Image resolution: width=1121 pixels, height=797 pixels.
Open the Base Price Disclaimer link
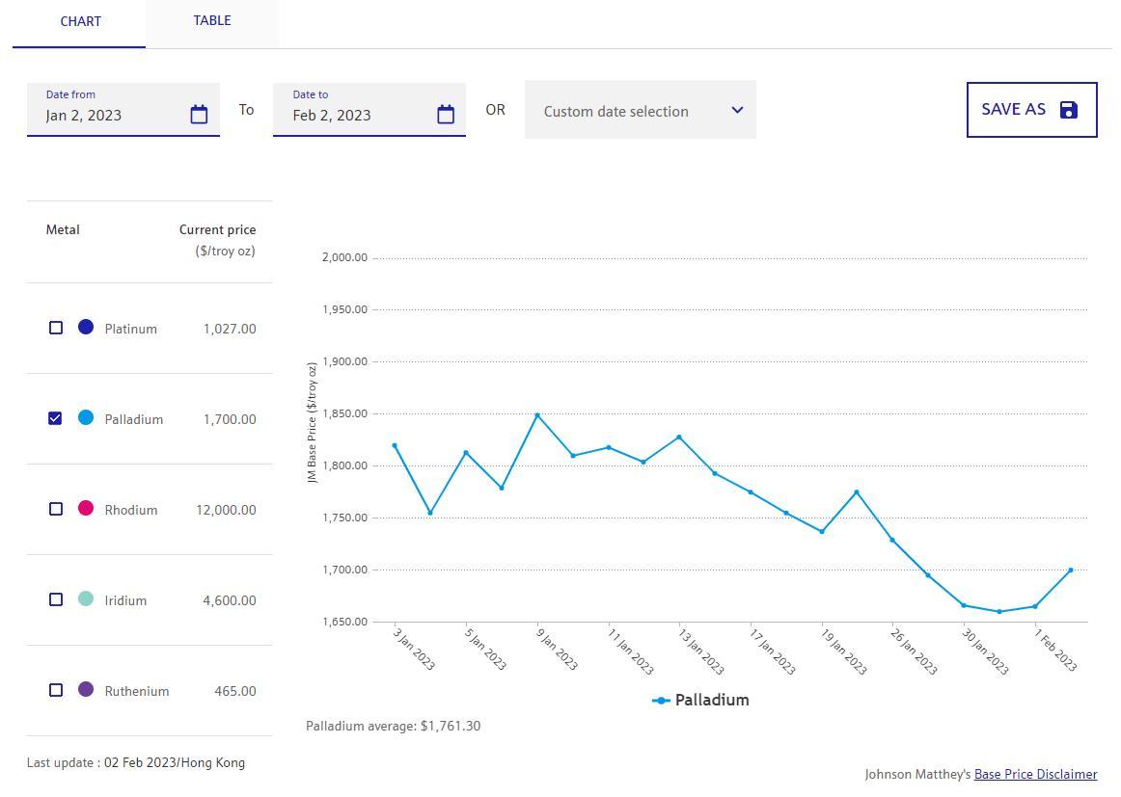click(x=1035, y=774)
